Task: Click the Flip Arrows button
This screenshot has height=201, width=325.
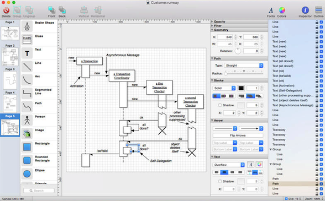Action: click(x=238, y=135)
